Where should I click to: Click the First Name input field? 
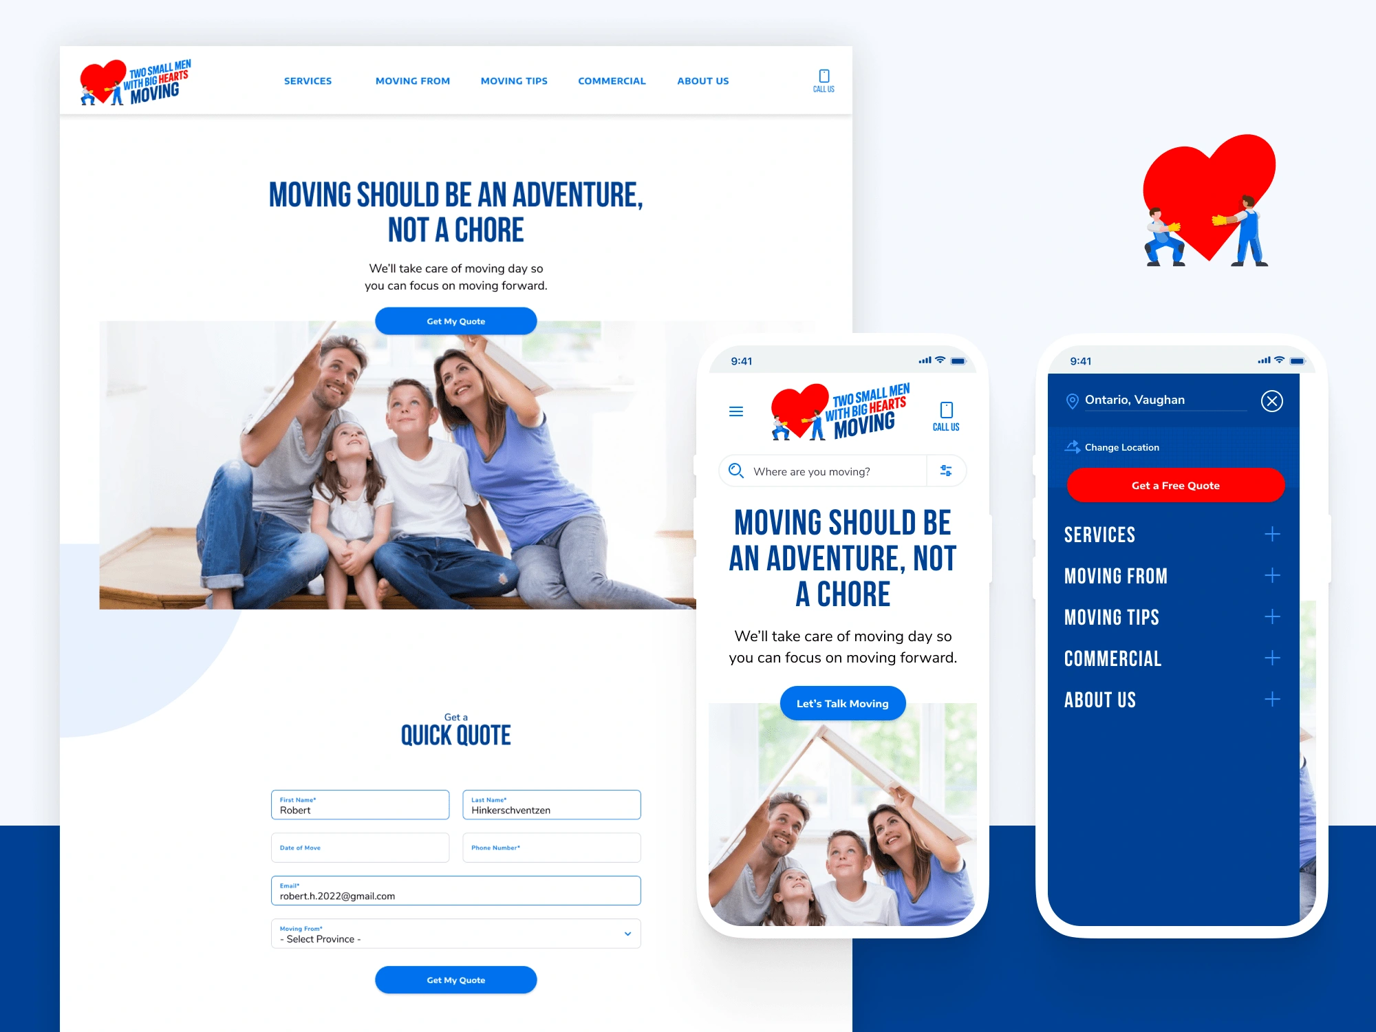pos(360,804)
